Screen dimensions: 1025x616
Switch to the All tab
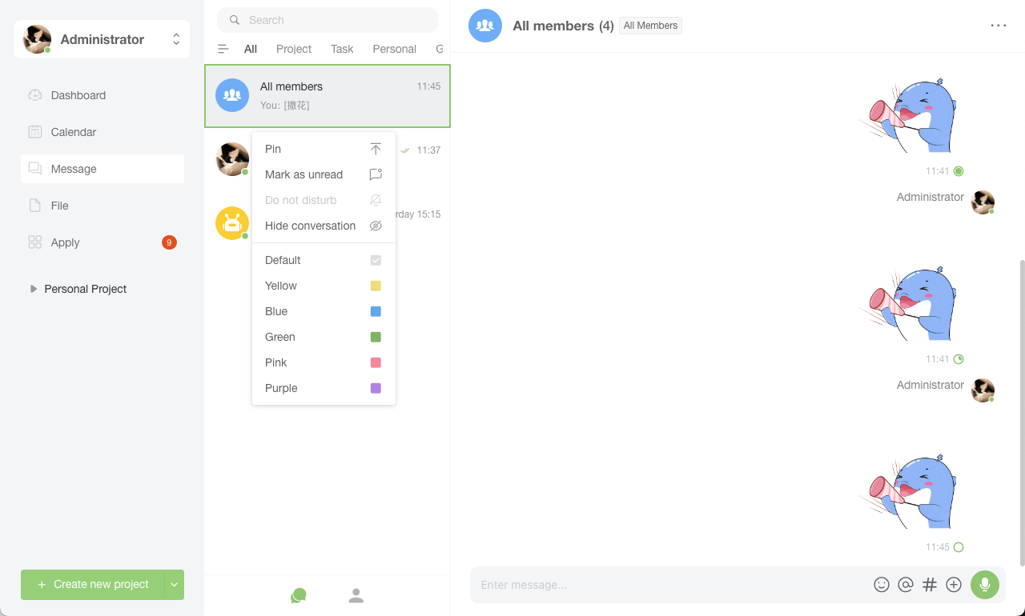point(251,49)
